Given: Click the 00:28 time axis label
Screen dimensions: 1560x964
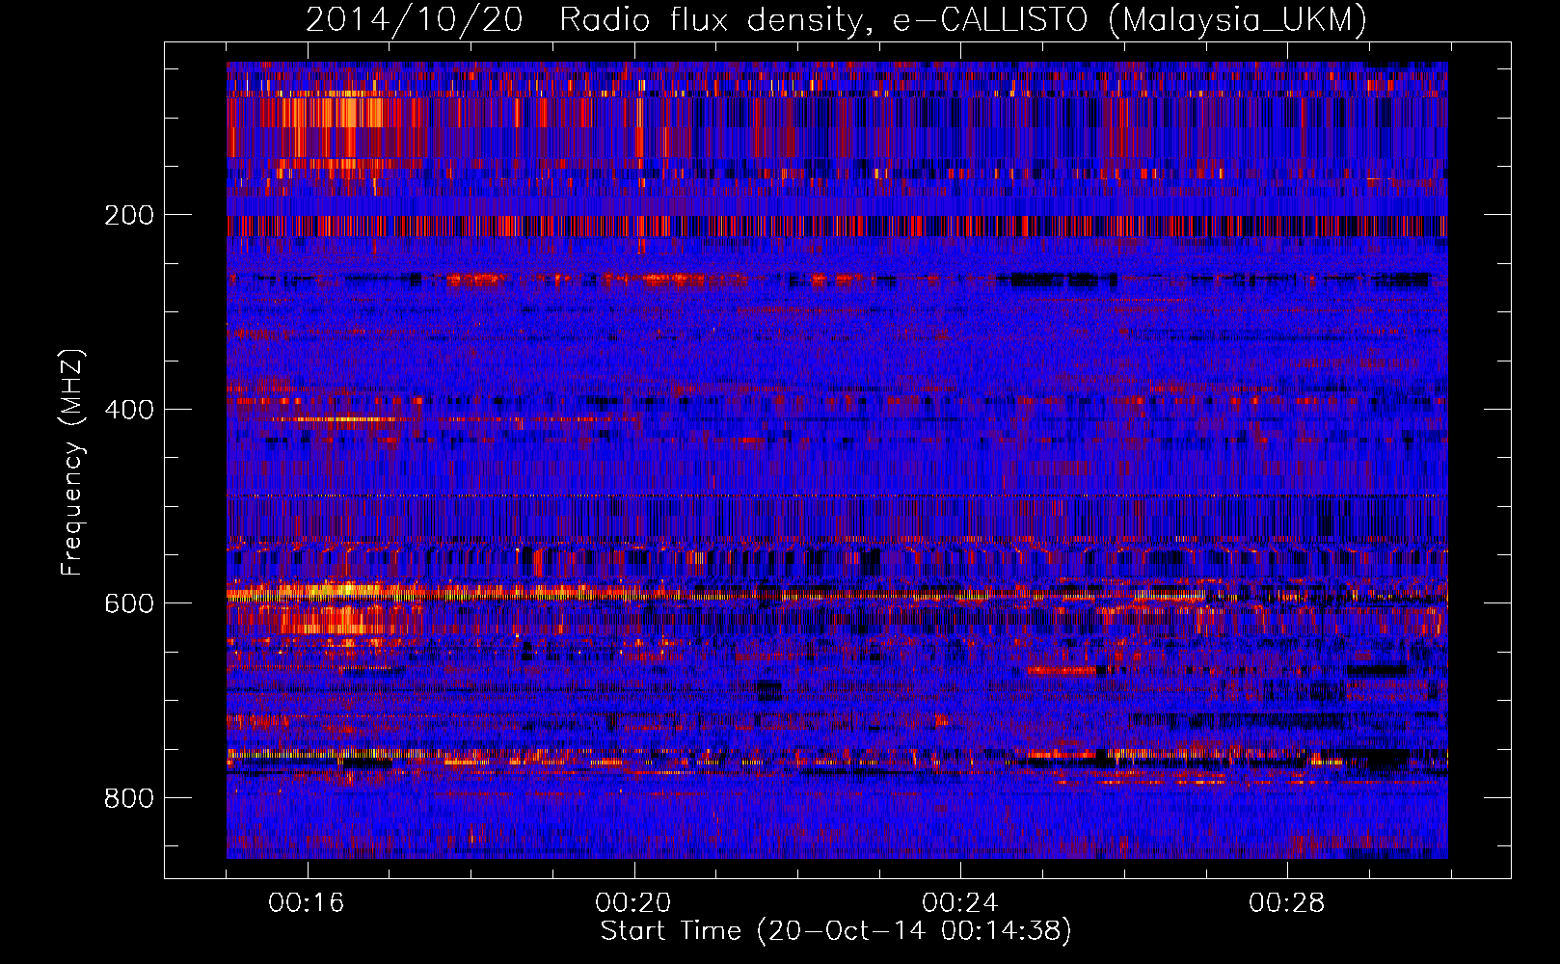Looking at the screenshot, I should click(x=1287, y=902).
